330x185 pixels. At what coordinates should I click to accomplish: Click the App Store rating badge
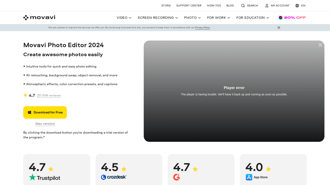[x=257, y=177]
